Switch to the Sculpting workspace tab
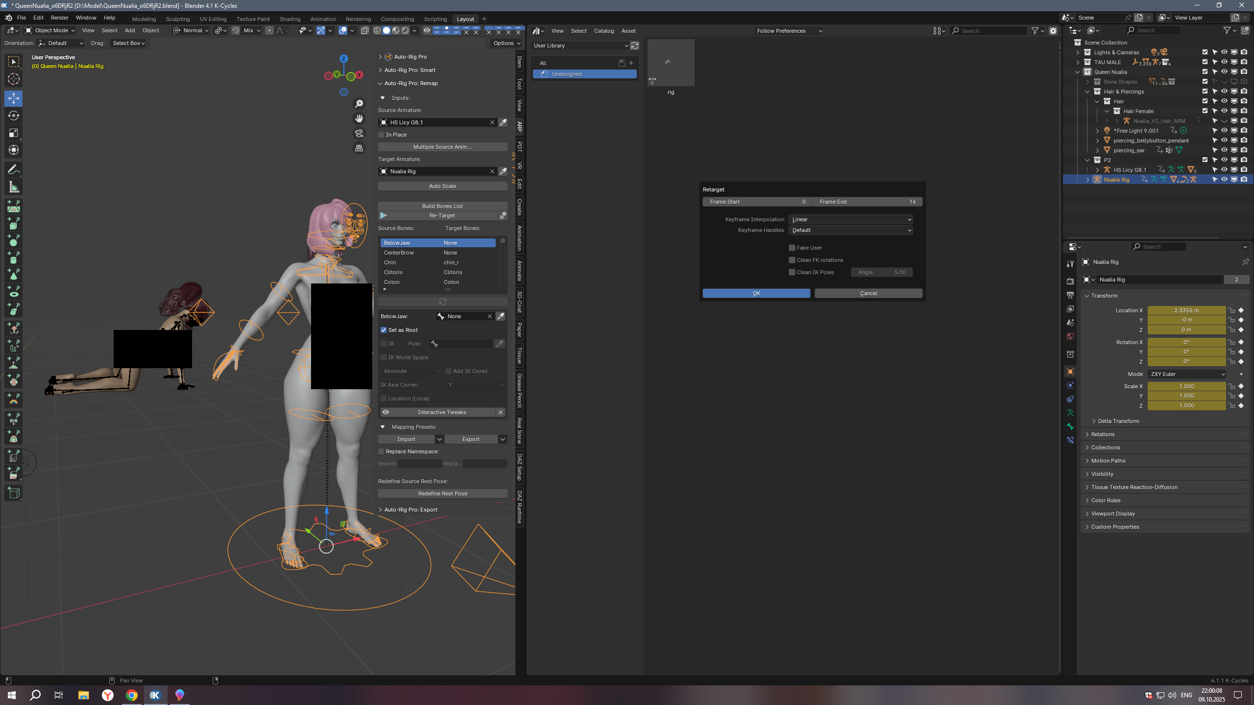The image size is (1254, 705). click(x=178, y=19)
